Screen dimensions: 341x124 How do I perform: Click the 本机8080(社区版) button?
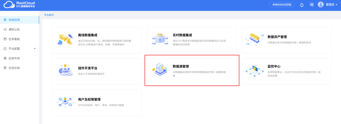[282, 5]
